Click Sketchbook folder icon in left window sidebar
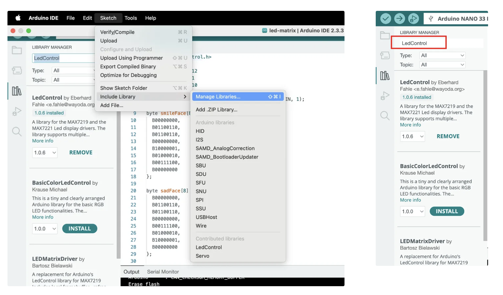503x295 pixels. 17,51
